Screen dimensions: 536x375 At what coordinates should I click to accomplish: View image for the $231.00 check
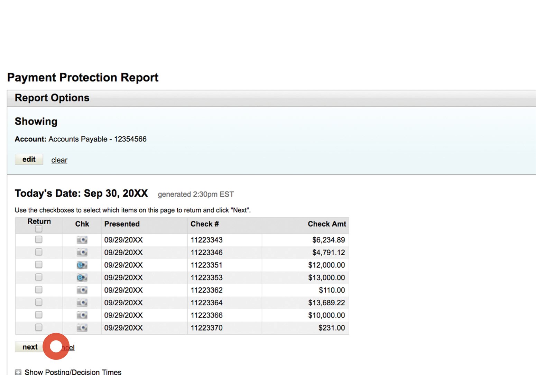[x=82, y=327]
